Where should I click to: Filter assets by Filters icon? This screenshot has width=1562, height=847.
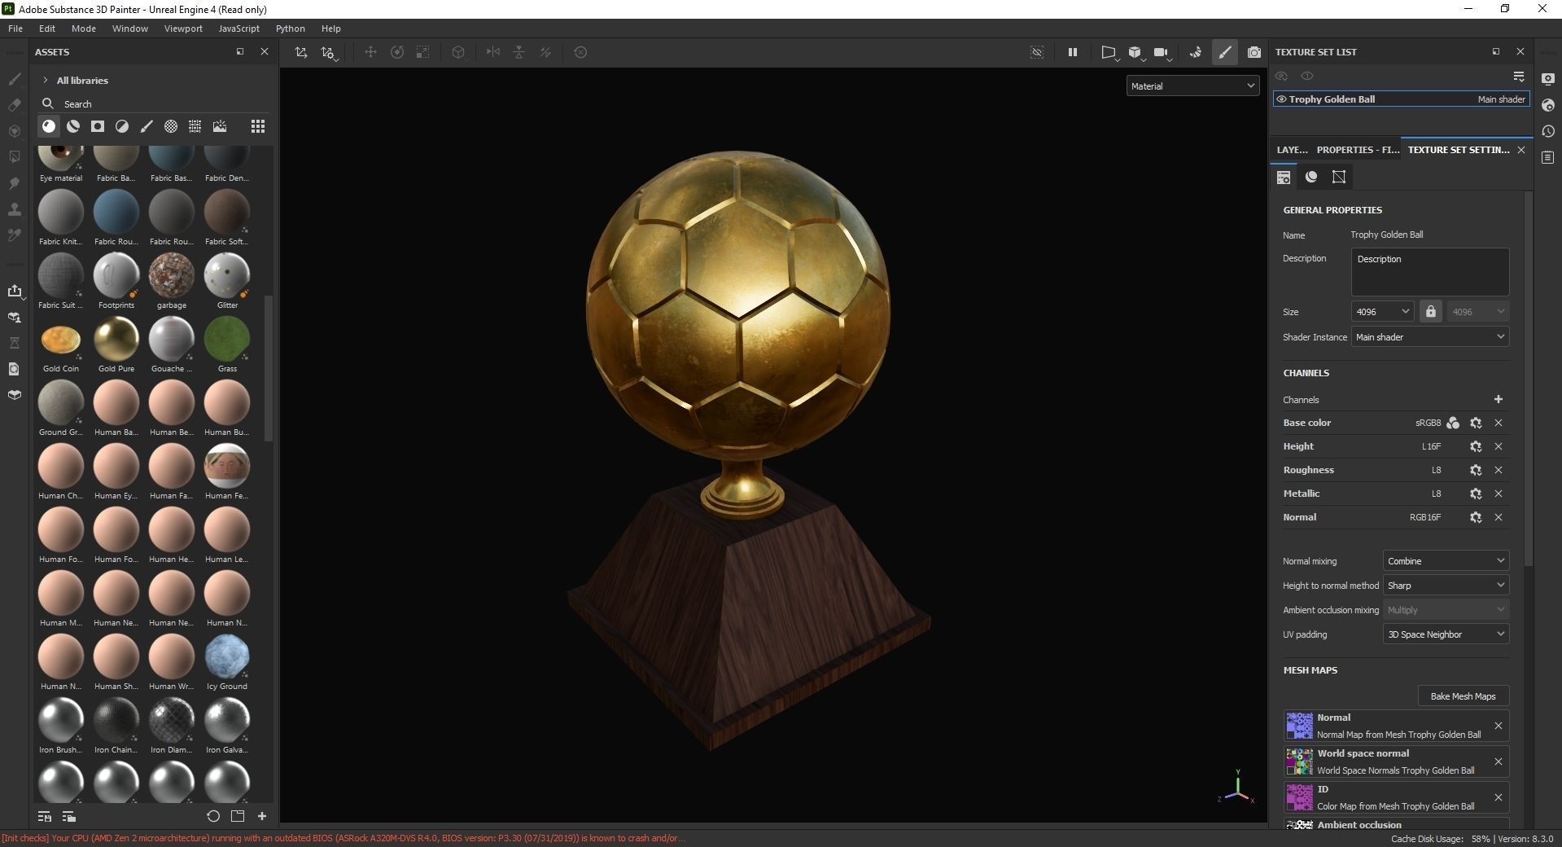pos(122,126)
